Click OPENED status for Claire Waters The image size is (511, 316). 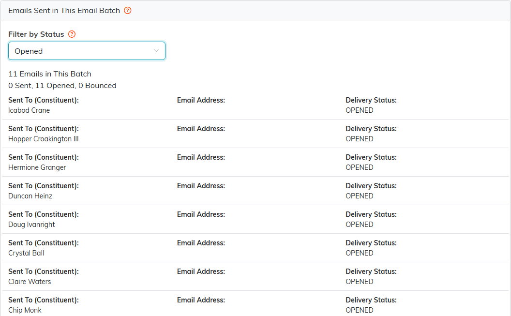[x=360, y=282]
